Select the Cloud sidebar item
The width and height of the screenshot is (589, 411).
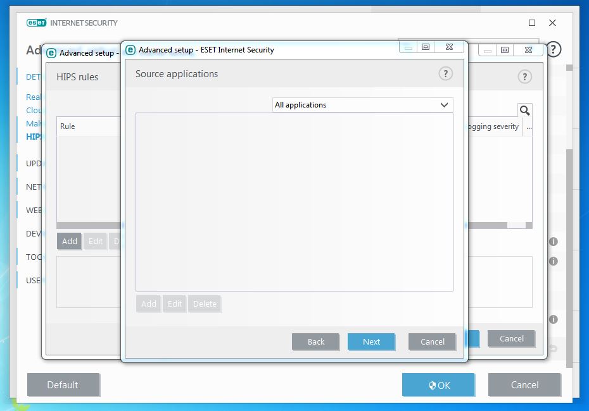(34, 110)
